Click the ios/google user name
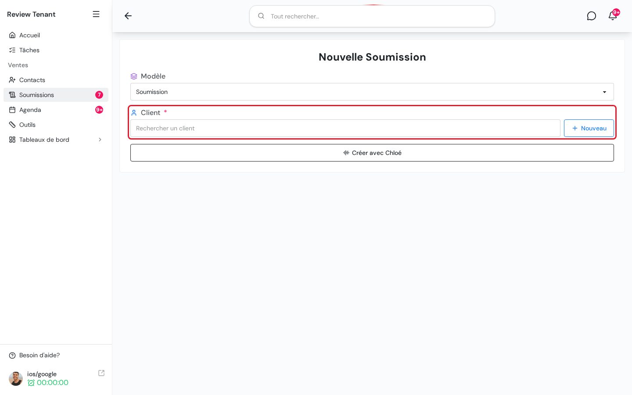The image size is (632, 395). pyautogui.click(x=42, y=374)
